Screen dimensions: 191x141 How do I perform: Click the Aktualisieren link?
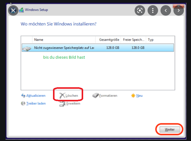point(36,96)
